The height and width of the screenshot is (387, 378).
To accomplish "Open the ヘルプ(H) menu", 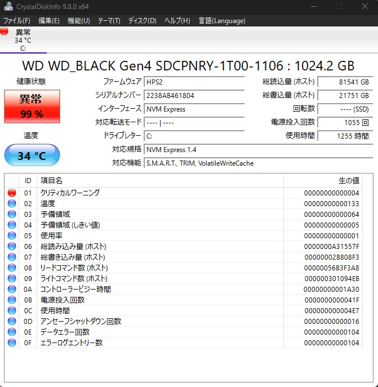I will [x=177, y=21].
